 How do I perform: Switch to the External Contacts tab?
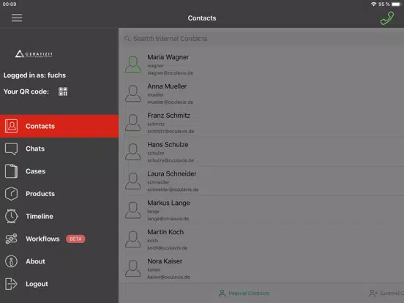click(x=386, y=293)
